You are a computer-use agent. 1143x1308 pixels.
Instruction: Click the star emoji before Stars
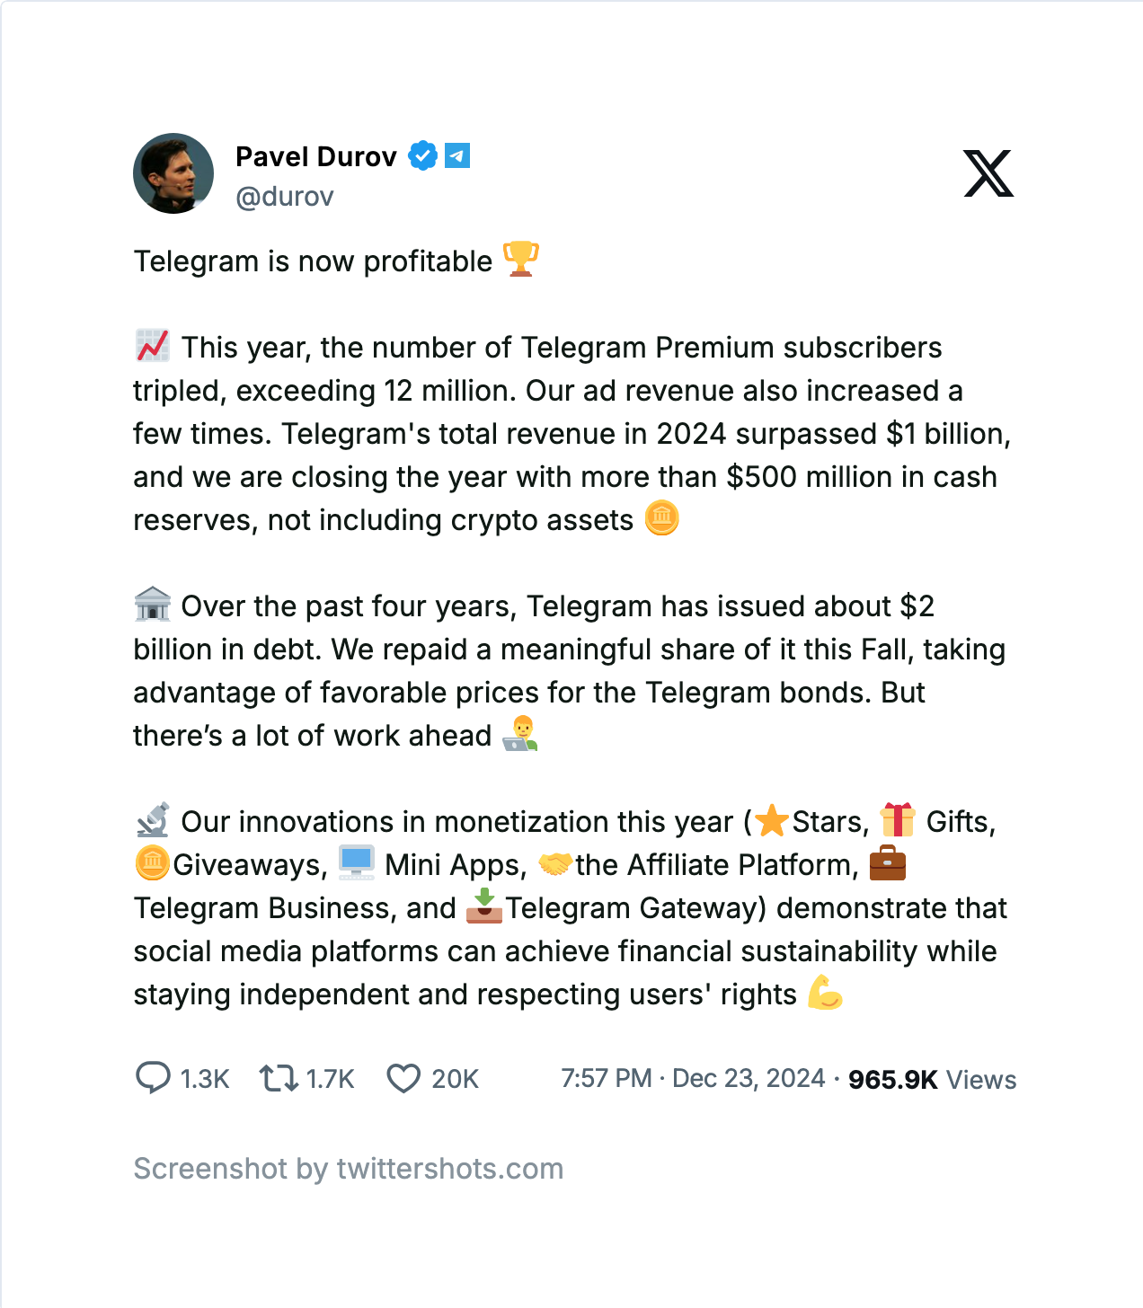pos(771,820)
